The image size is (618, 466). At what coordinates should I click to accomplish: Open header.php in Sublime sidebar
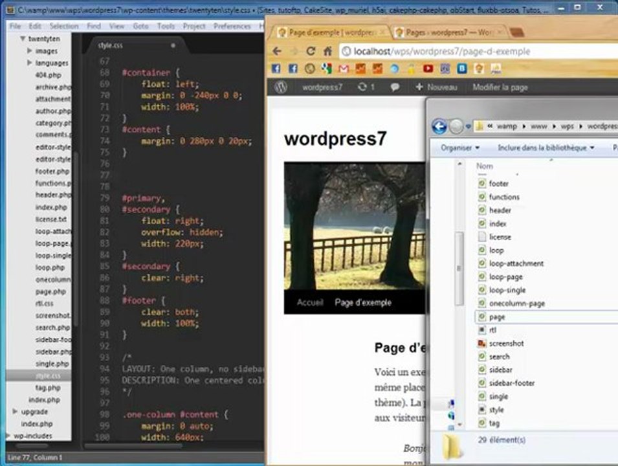coord(53,195)
